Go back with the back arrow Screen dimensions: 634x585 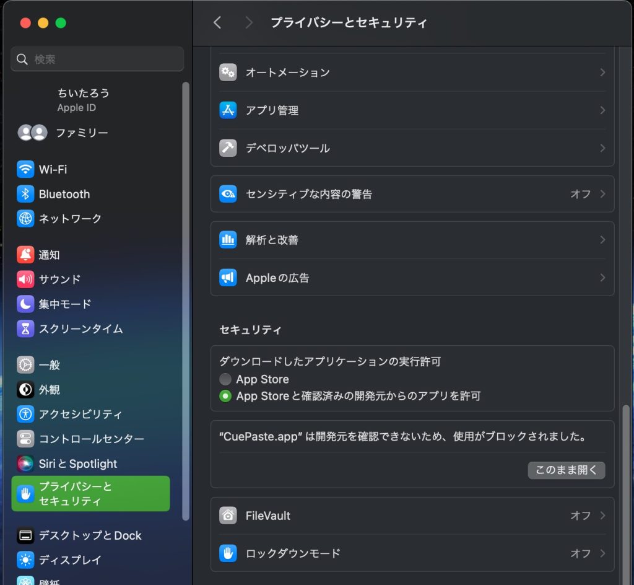pos(217,23)
